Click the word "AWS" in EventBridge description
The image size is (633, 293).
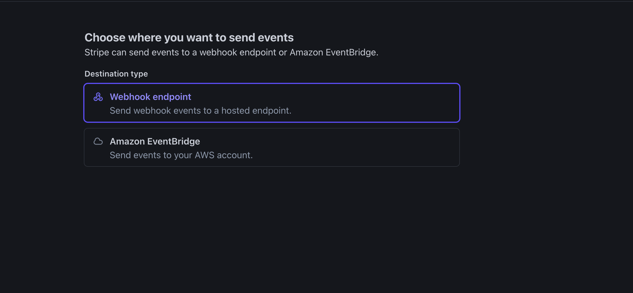pos(205,155)
